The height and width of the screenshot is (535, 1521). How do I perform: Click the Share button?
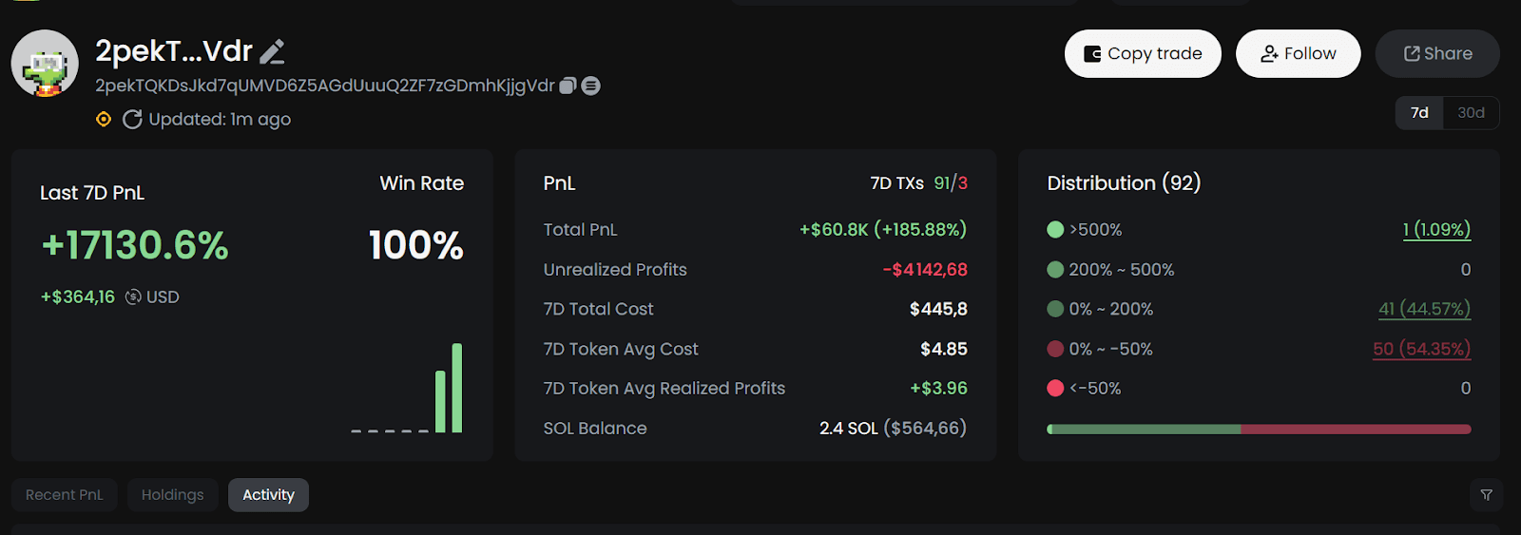click(x=1437, y=54)
